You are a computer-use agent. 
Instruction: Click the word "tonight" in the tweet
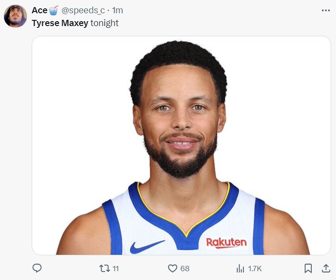[105, 23]
